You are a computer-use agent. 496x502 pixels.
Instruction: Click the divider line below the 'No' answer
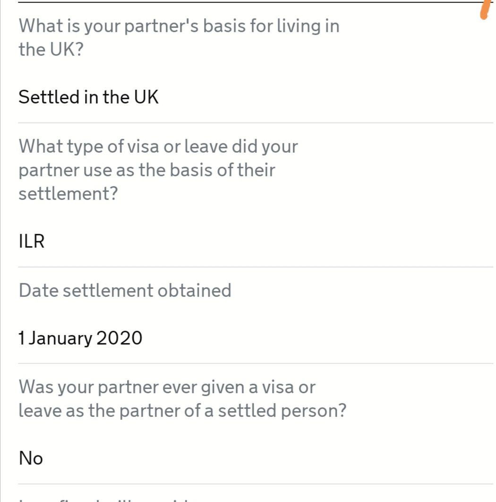(x=256, y=484)
